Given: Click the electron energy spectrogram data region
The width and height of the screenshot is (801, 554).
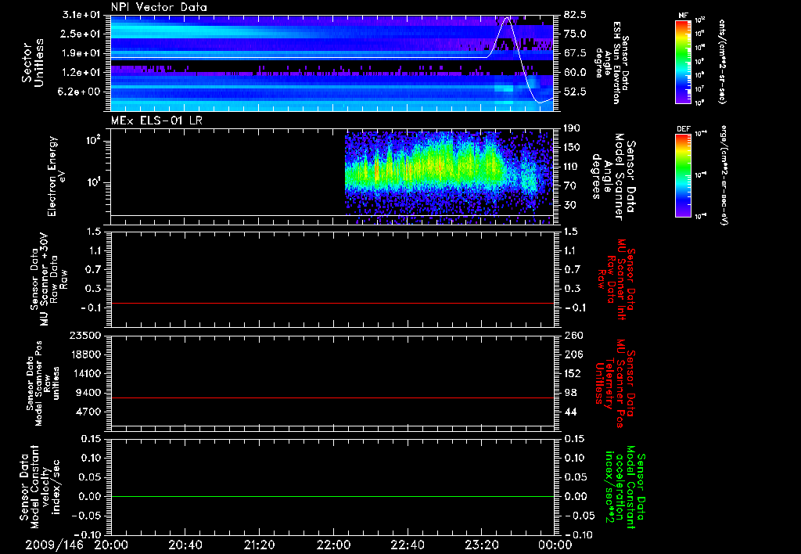Looking at the screenshot, I should (x=438, y=168).
